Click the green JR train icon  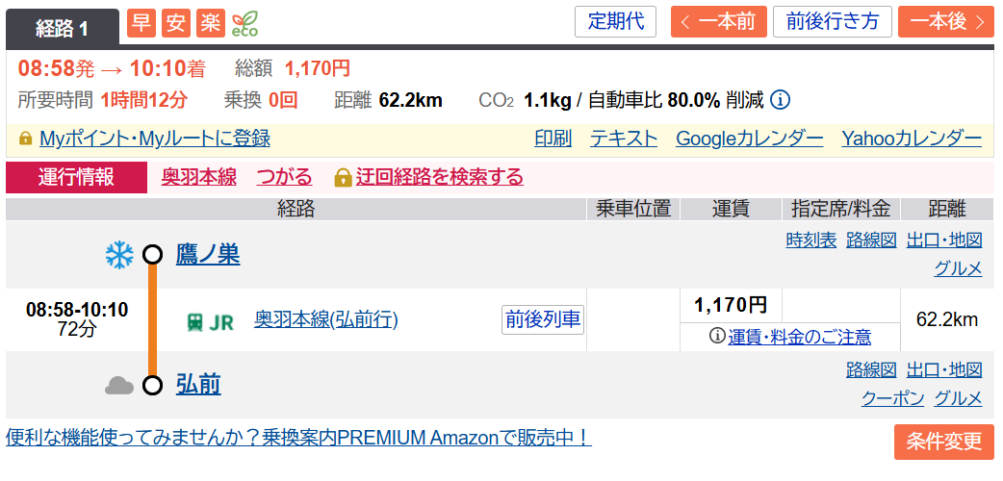(x=195, y=322)
